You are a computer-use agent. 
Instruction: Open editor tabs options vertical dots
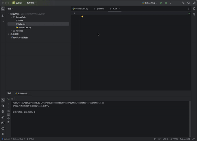(188, 9)
